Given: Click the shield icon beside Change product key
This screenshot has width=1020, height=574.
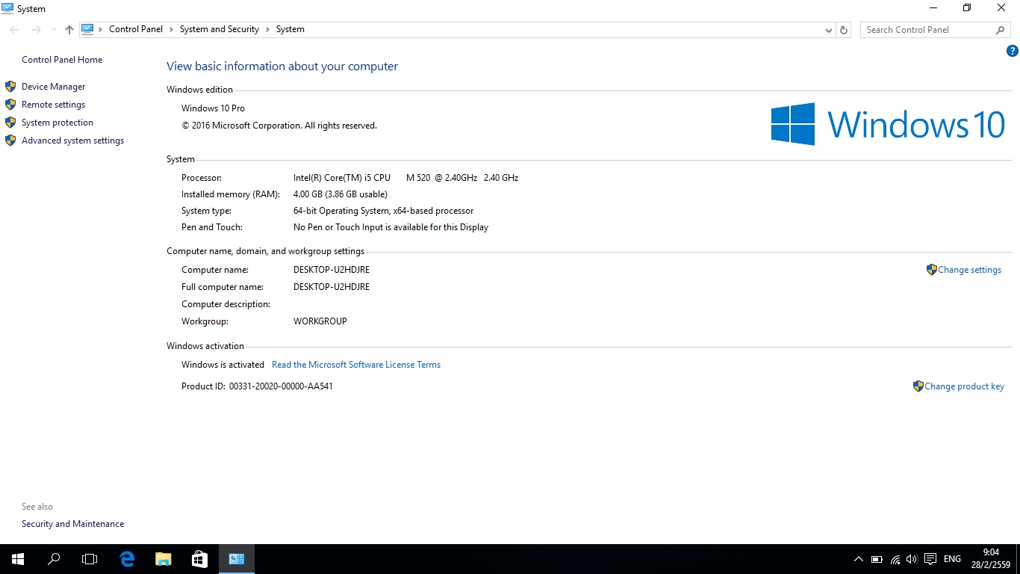Looking at the screenshot, I should click(x=918, y=386).
